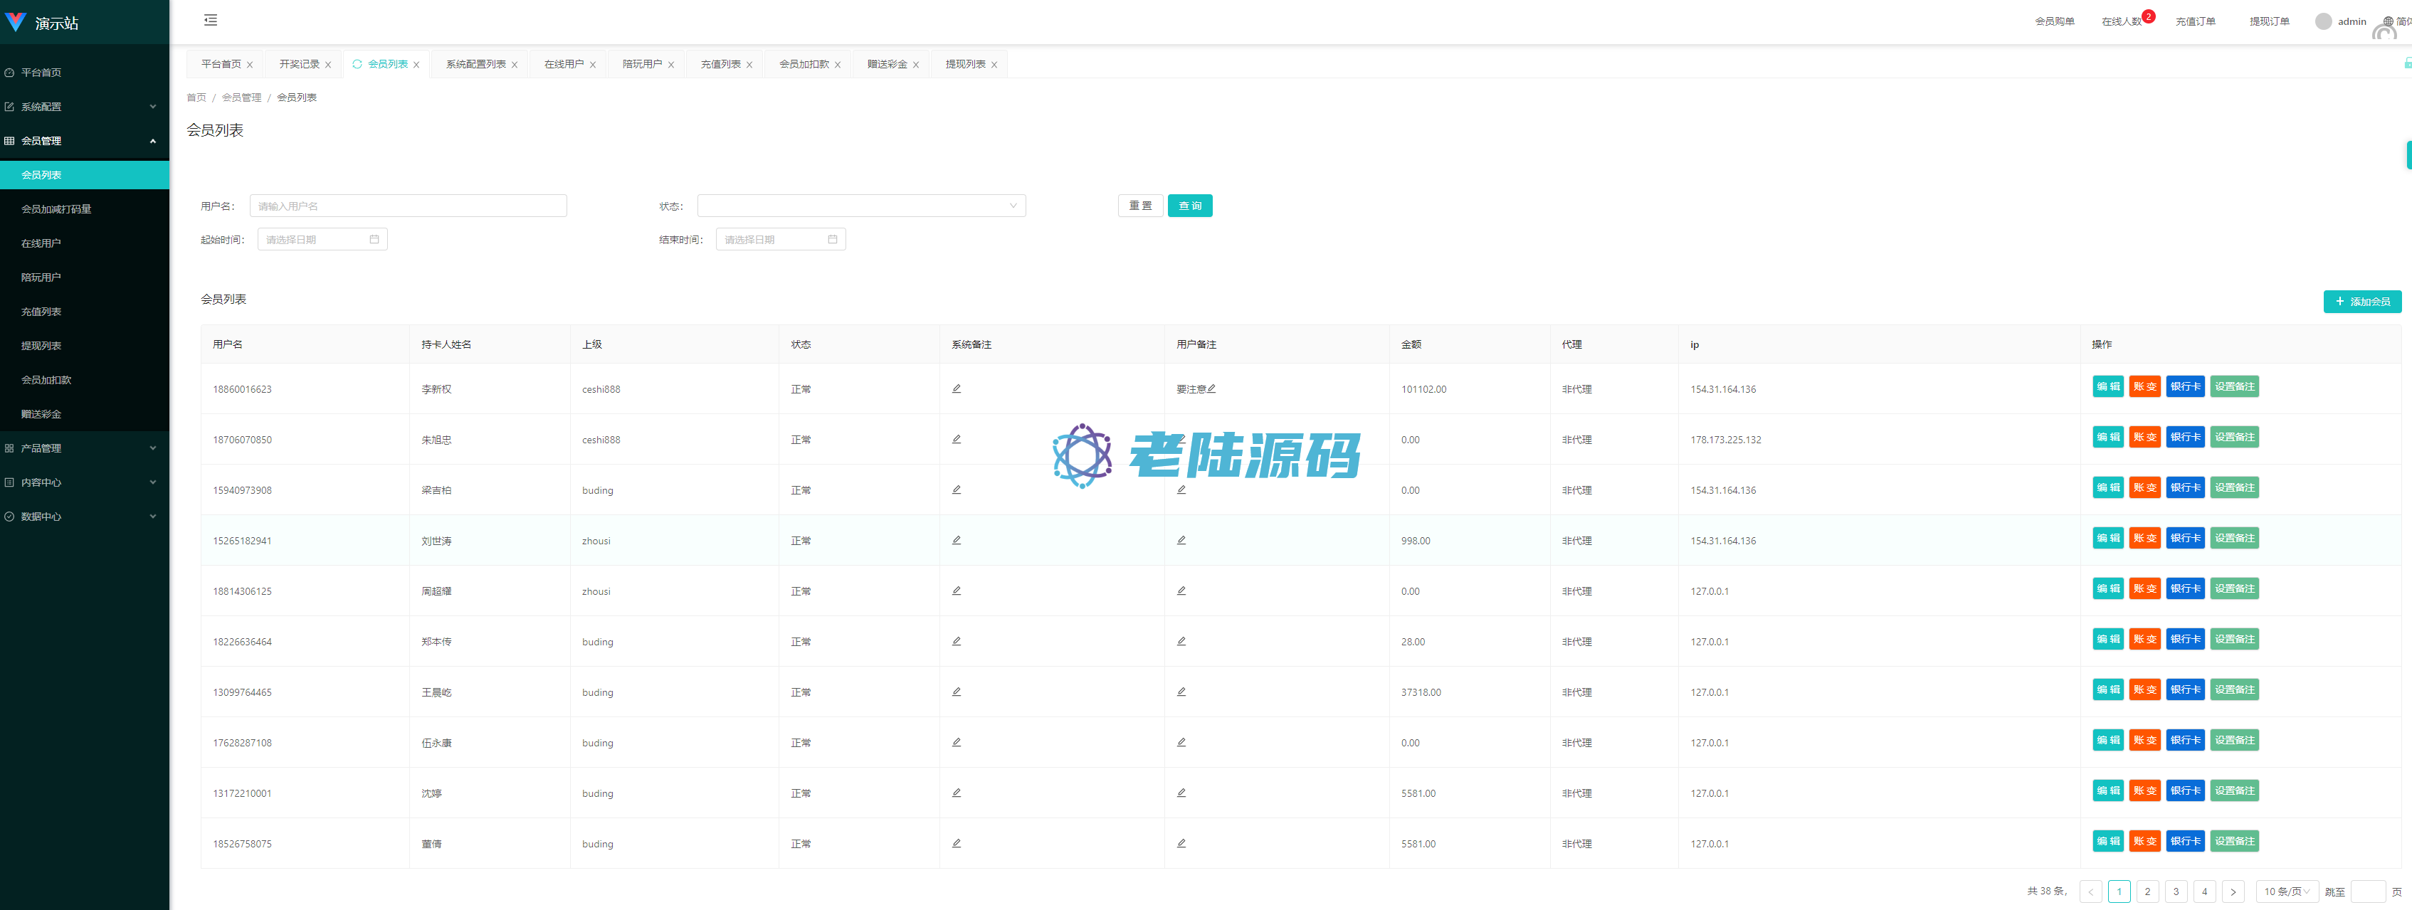Click the 查询 search button
Image resolution: width=2412 pixels, height=910 pixels.
click(x=1189, y=206)
